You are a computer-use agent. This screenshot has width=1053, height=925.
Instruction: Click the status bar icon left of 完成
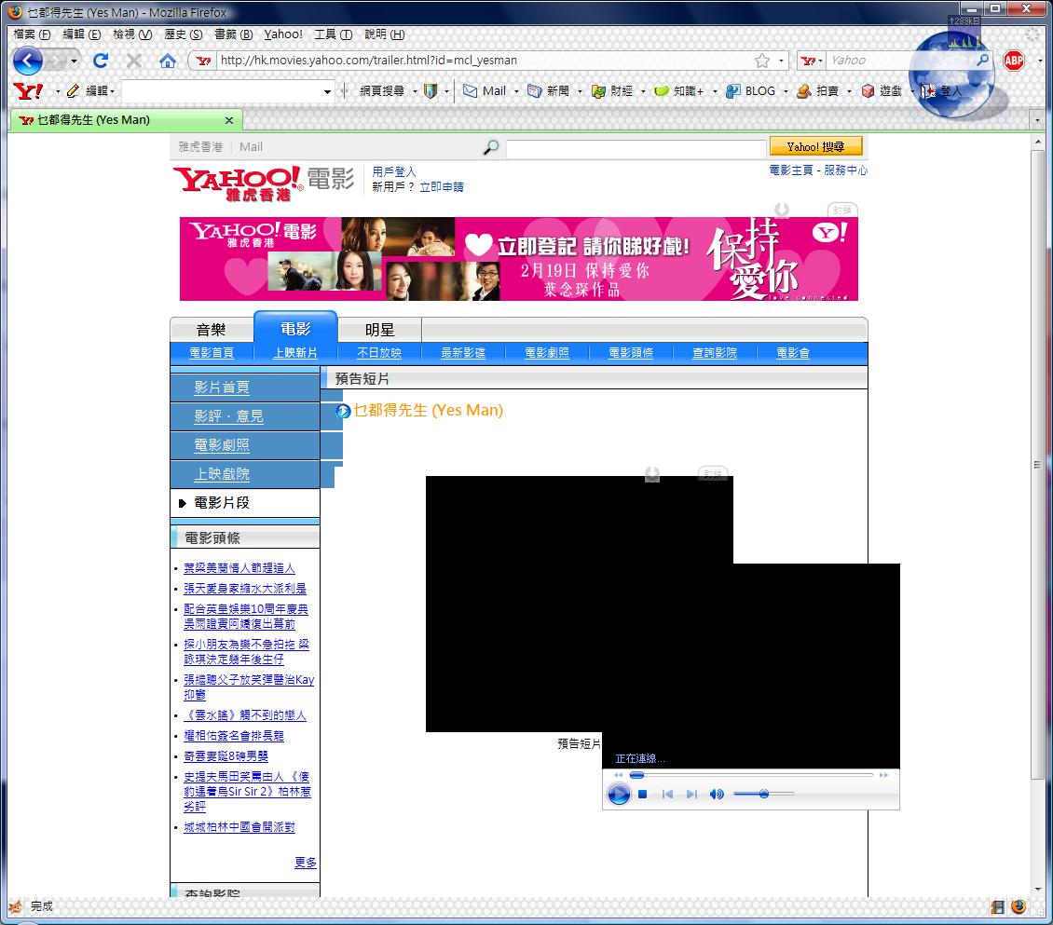(x=15, y=907)
